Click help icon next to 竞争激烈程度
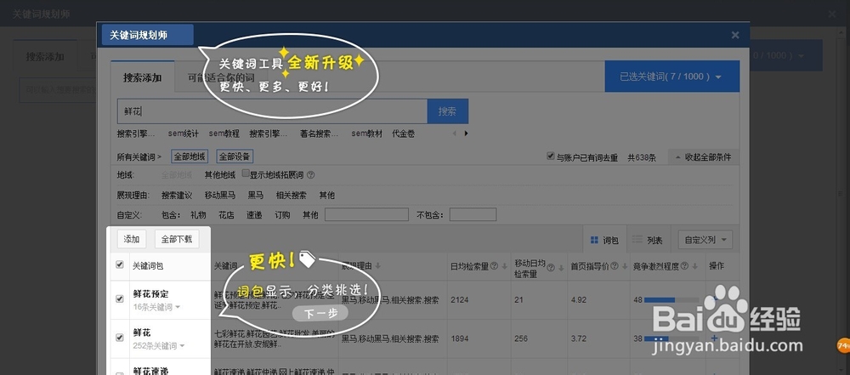 pos(684,266)
